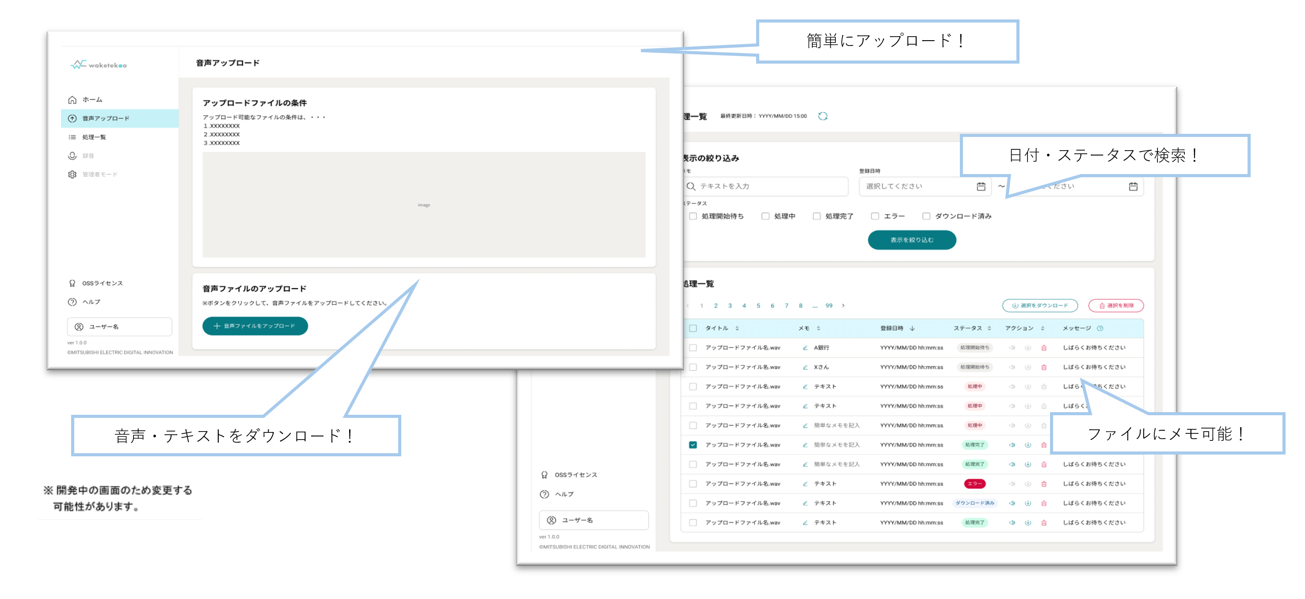Open the 登録日時 calendar picker icon
Image resolution: width=1305 pixels, height=599 pixels.
982,186
